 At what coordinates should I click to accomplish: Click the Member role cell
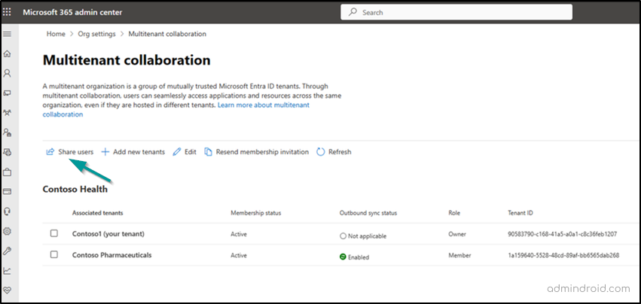click(459, 255)
